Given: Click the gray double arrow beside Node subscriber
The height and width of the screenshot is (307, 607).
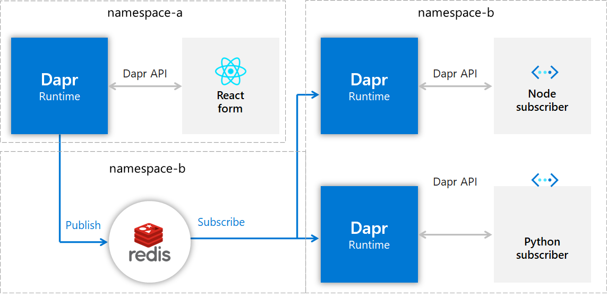Looking at the screenshot, I should click(x=455, y=86).
